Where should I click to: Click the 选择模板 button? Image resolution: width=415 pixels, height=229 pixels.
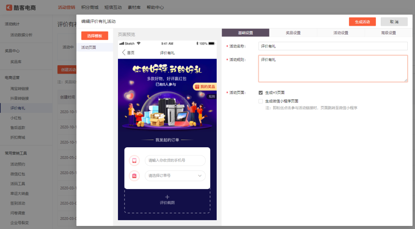[95, 36]
